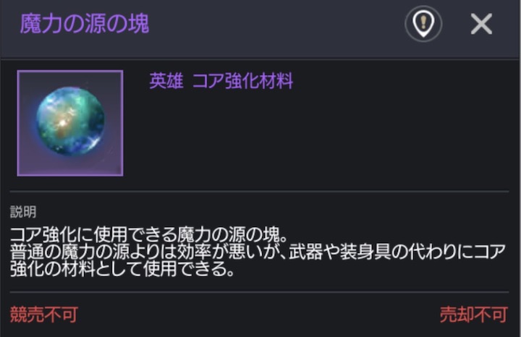
Task: Click the divider line above 説明
Action: [x=259, y=191]
